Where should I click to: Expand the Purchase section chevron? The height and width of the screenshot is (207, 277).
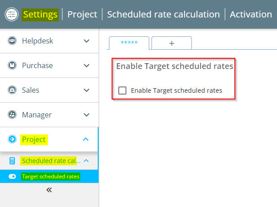coord(87,65)
